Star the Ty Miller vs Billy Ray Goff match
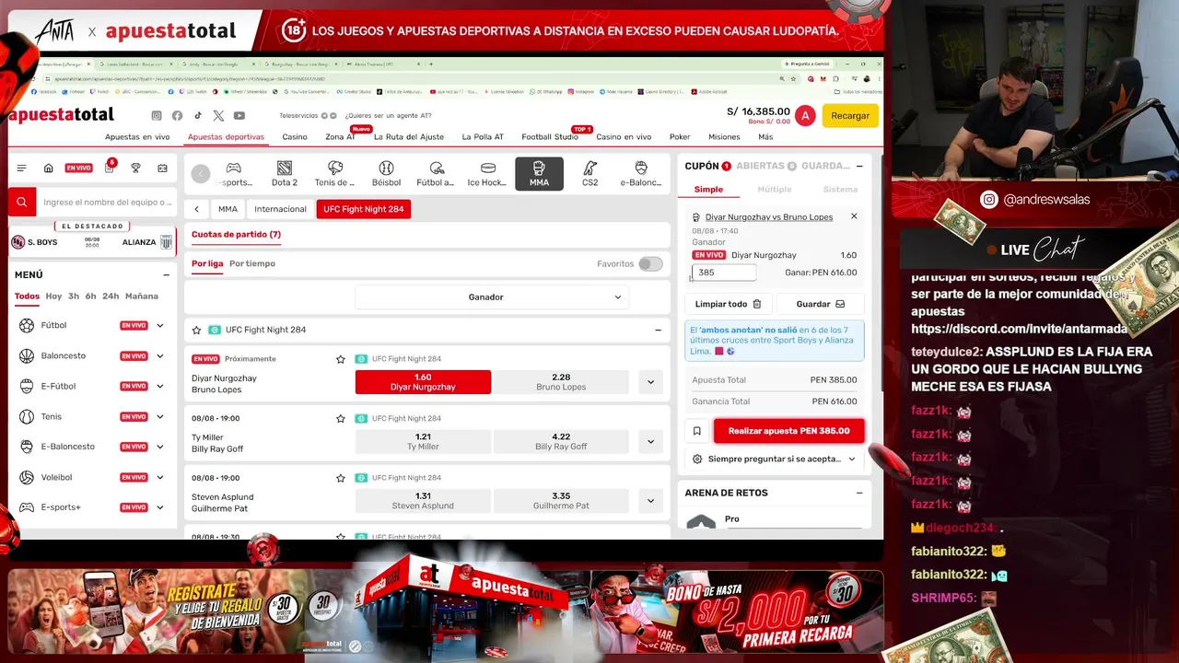This screenshot has height=663, width=1179. [x=341, y=418]
